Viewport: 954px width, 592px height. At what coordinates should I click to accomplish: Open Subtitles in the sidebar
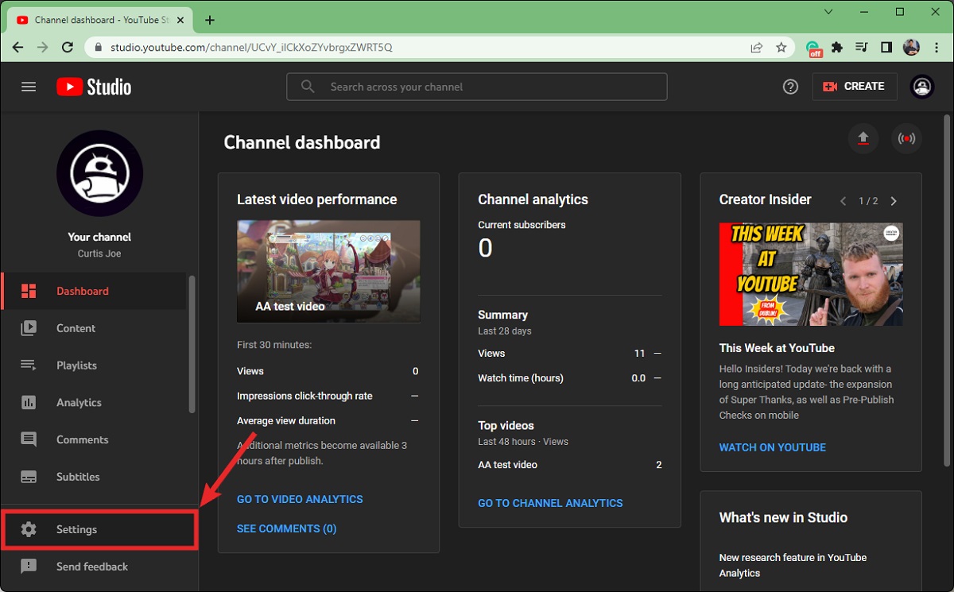click(94, 477)
